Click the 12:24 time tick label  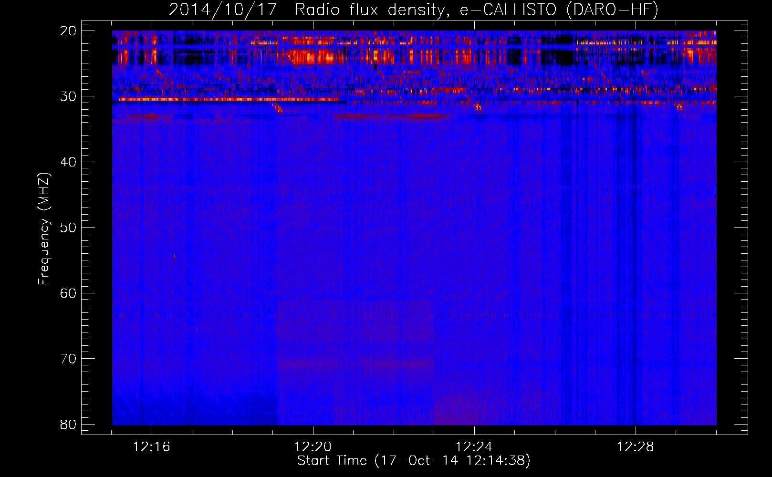(x=474, y=447)
